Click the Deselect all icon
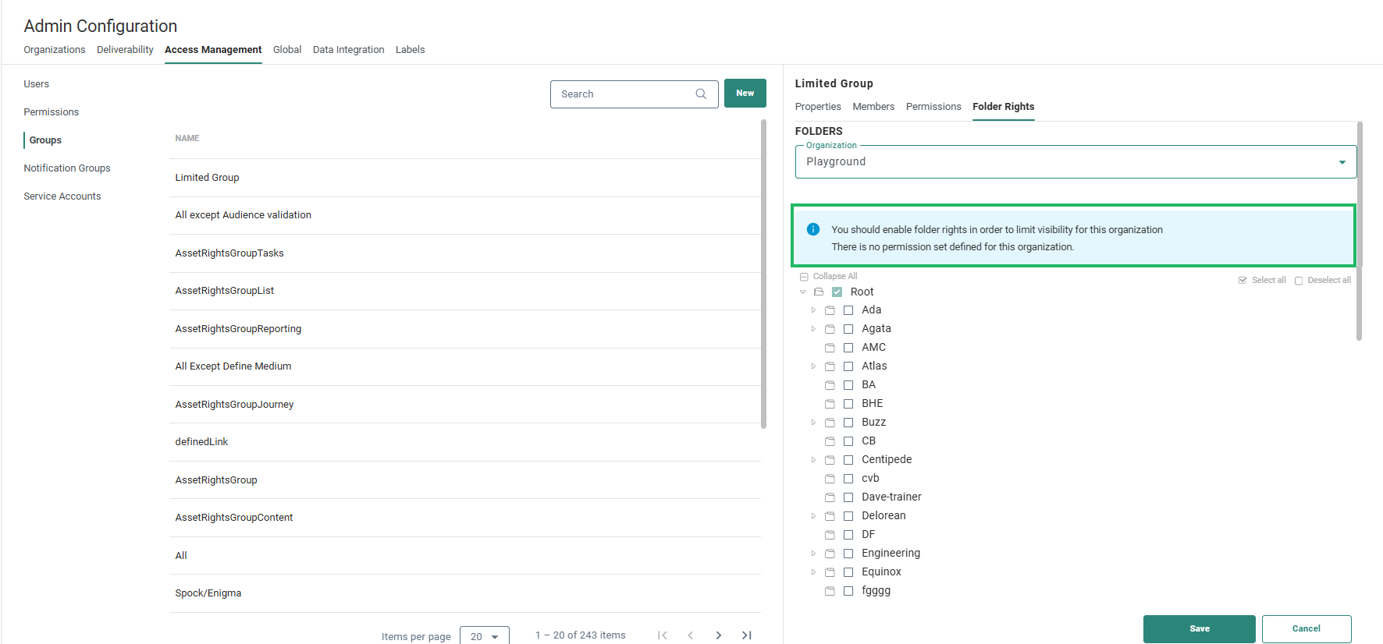 point(1299,281)
